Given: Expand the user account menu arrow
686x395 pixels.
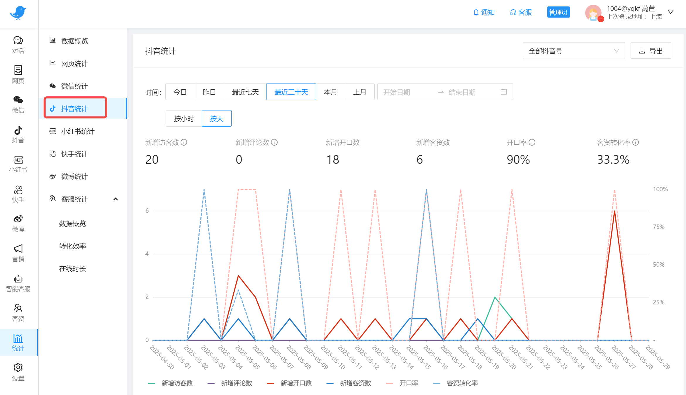Looking at the screenshot, I should 670,12.
